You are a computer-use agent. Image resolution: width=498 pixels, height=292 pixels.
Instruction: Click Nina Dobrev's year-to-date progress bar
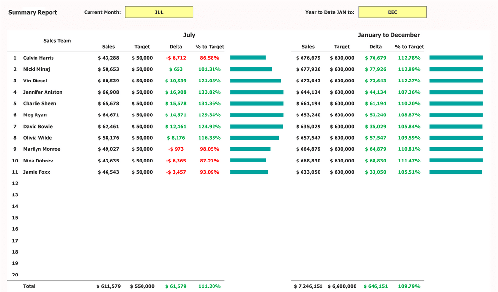pyautogui.click(x=456, y=161)
